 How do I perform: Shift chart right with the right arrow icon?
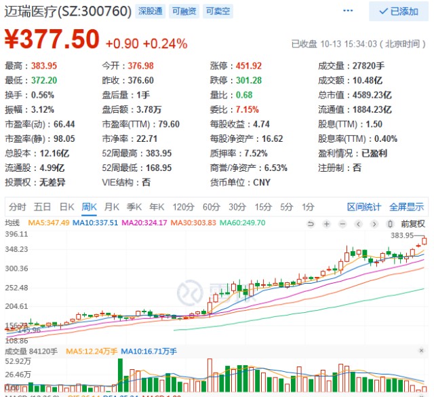tap(374, 223)
